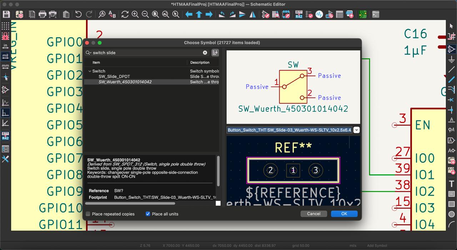Open the PCB editor green board icon

[x=363, y=14]
